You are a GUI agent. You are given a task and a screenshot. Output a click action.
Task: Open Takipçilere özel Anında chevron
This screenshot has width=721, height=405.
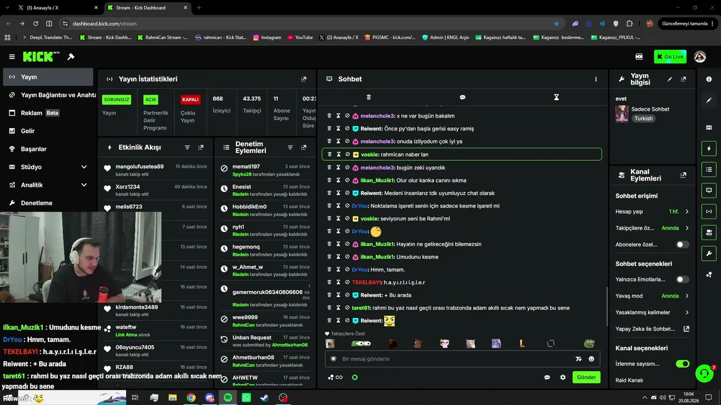[x=687, y=228]
